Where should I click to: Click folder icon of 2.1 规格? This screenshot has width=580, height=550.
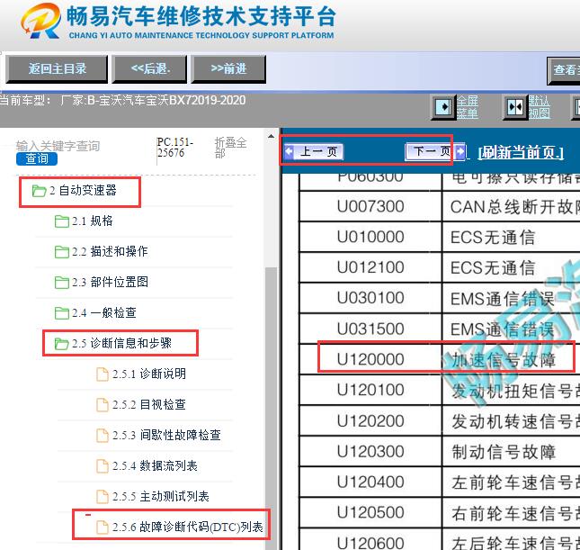[62, 221]
